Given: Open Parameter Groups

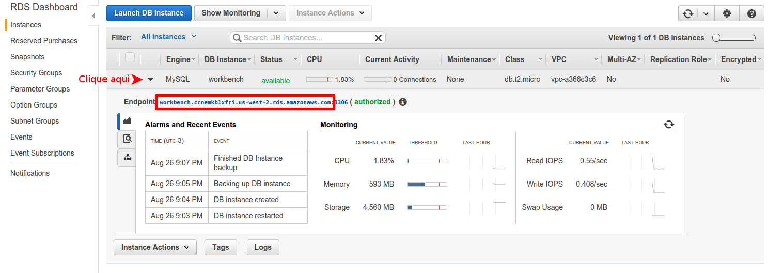Looking at the screenshot, I should 40,89.
